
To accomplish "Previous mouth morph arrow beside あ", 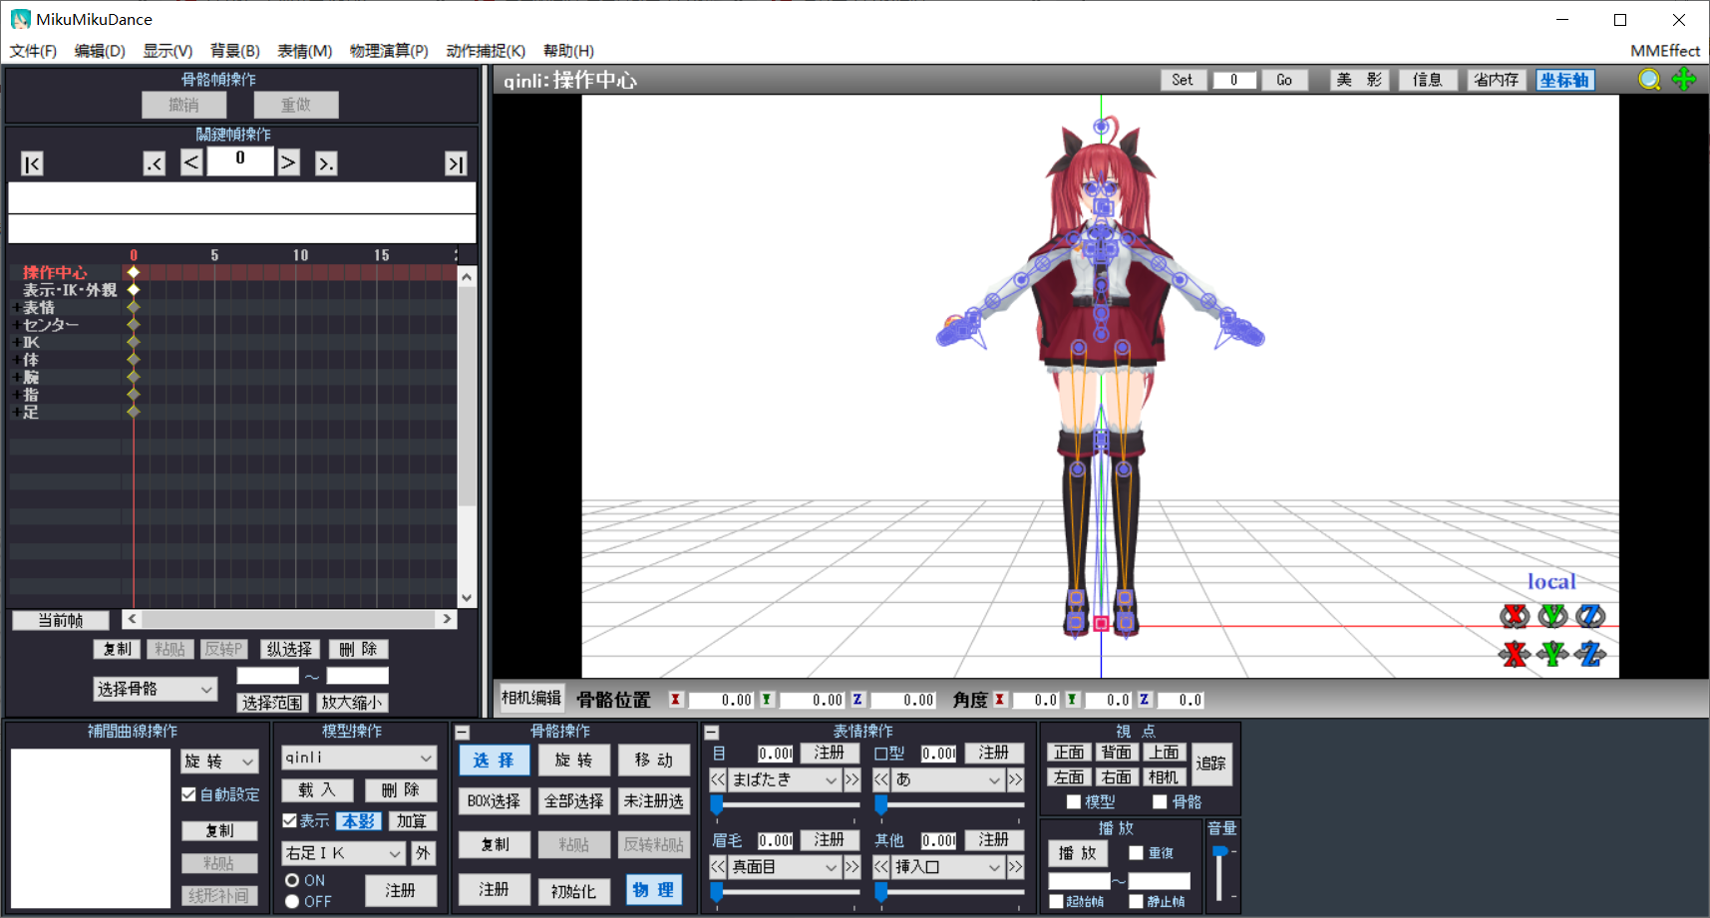I will point(881,779).
